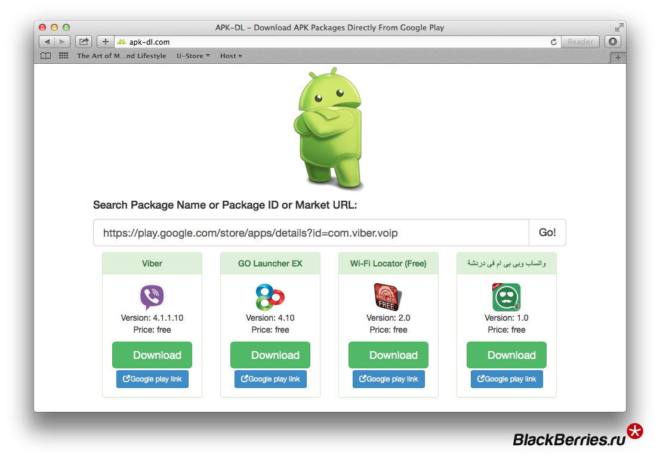Image resolution: width=660 pixels, height=459 pixels.
Task: Enter full screen using the arrows icon
Action: tap(619, 28)
